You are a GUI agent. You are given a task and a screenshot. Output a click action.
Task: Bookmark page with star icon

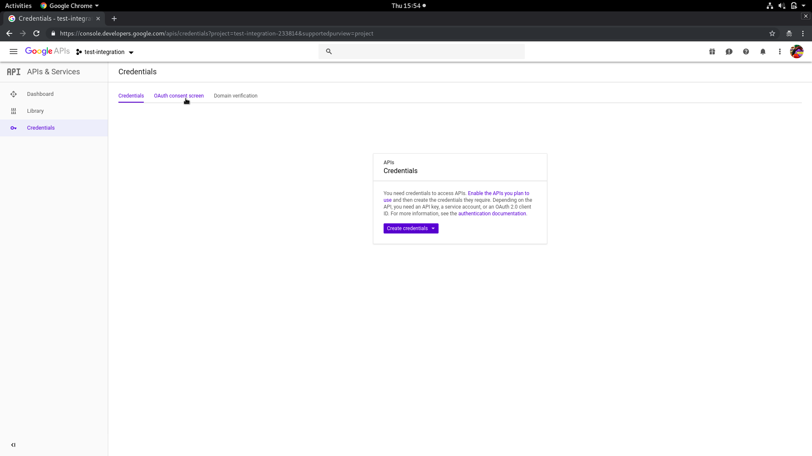772,33
